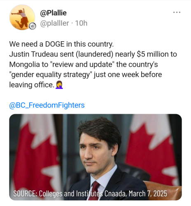Click the 'leaving office.' text
Viewport: 191px width, 206px height.
[x=32, y=85]
